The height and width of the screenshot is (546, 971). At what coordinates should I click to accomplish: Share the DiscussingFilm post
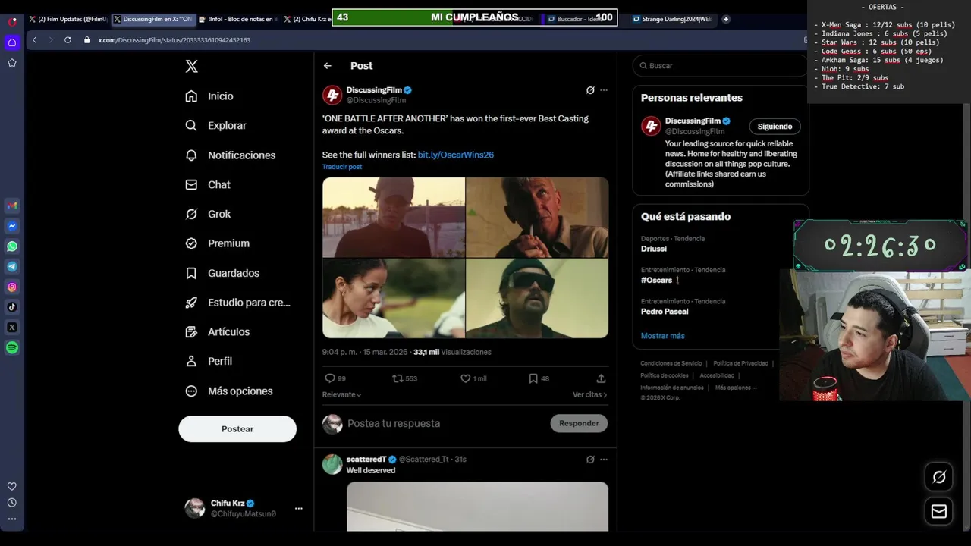coord(601,378)
